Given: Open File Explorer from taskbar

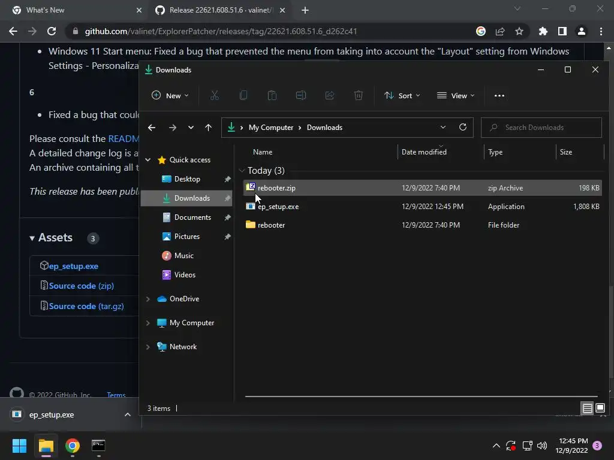Looking at the screenshot, I should click(x=46, y=446).
